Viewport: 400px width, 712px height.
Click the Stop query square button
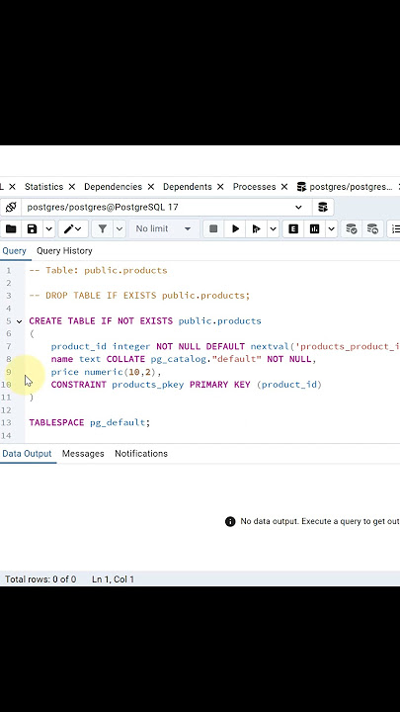point(213,228)
